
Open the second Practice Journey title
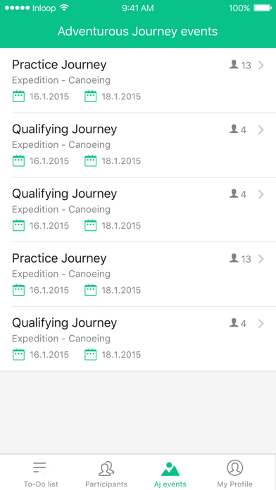pos(59,258)
